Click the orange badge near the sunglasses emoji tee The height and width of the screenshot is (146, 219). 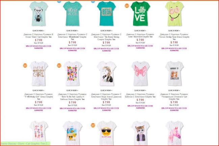(93, 125)
